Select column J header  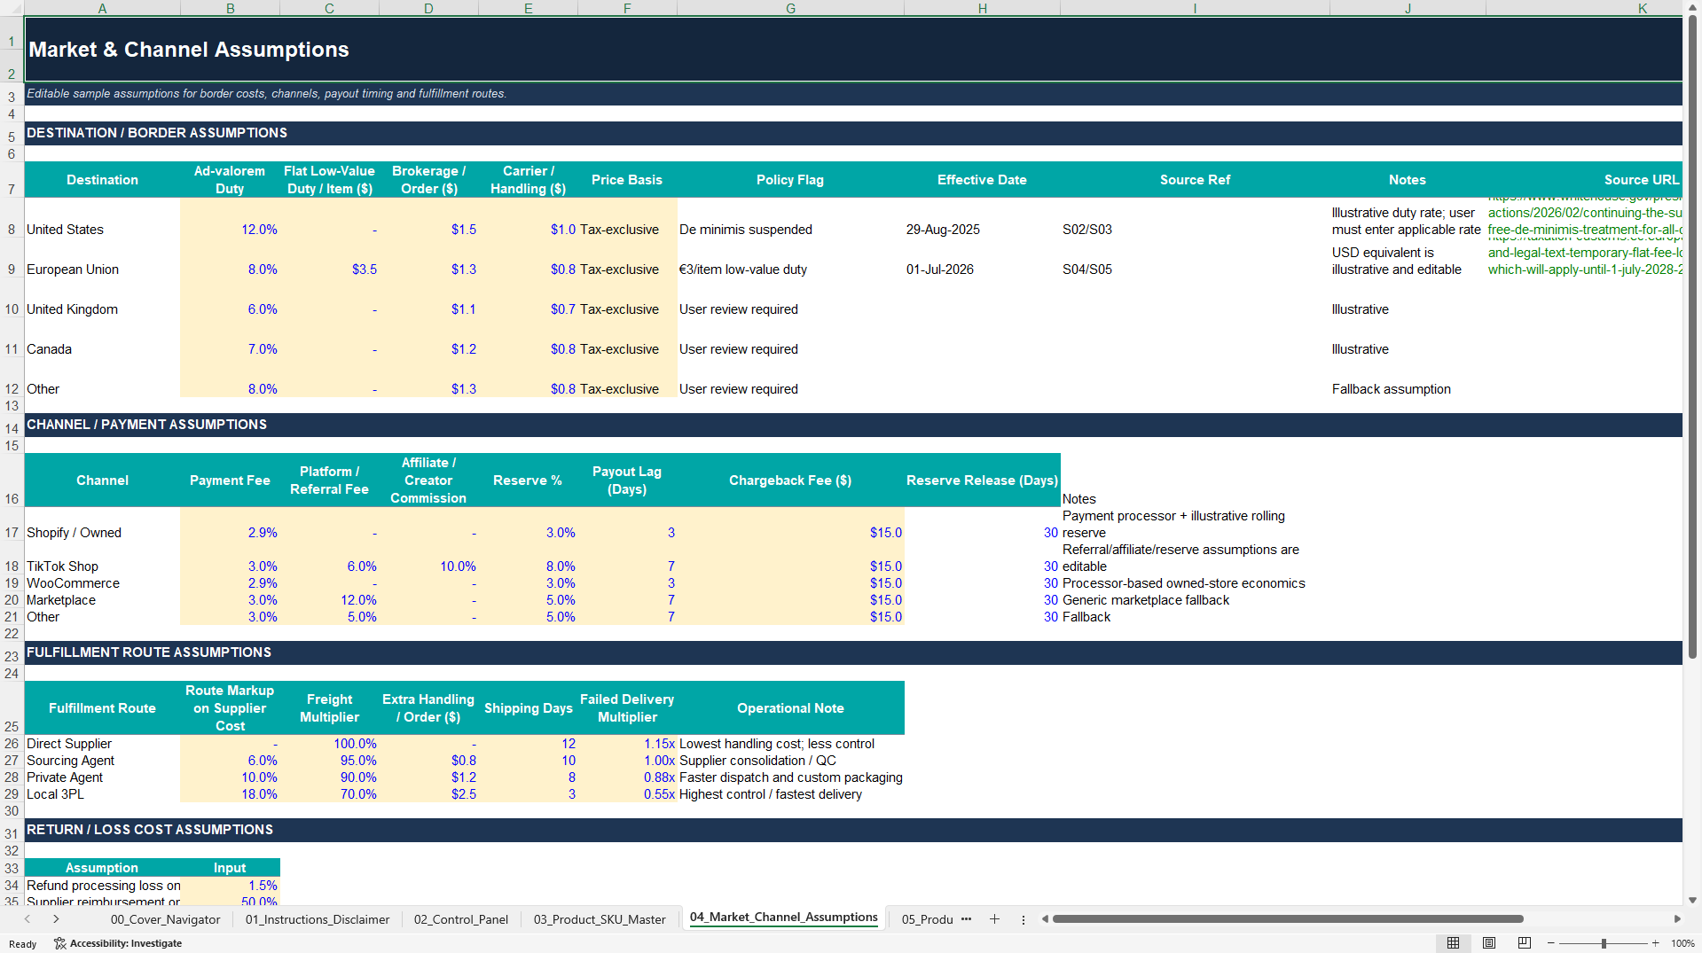click(1408, 8)
